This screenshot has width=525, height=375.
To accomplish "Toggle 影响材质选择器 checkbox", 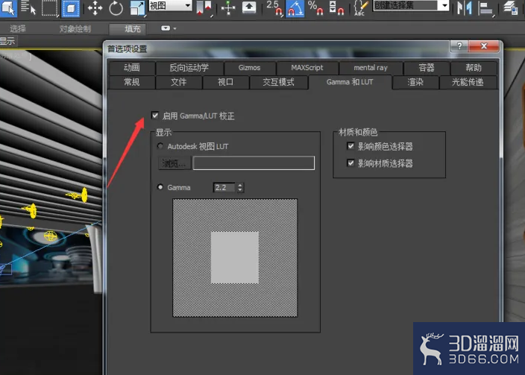I will (x=350, y=163).
